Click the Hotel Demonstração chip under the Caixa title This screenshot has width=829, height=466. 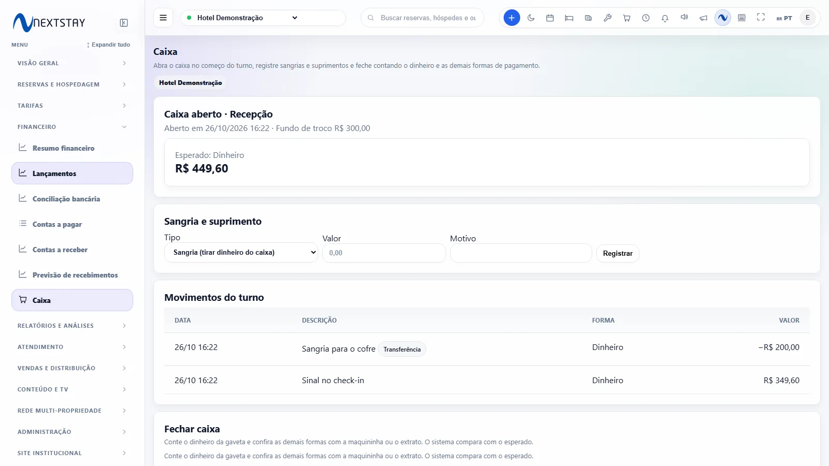[x=190, y=83]
